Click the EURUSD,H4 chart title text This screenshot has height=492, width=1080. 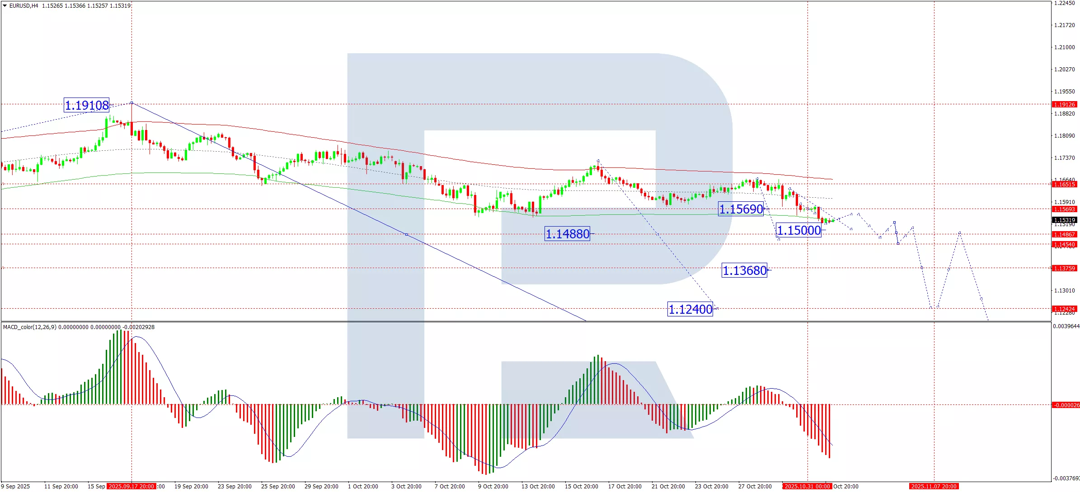click(x=23, y=6)
